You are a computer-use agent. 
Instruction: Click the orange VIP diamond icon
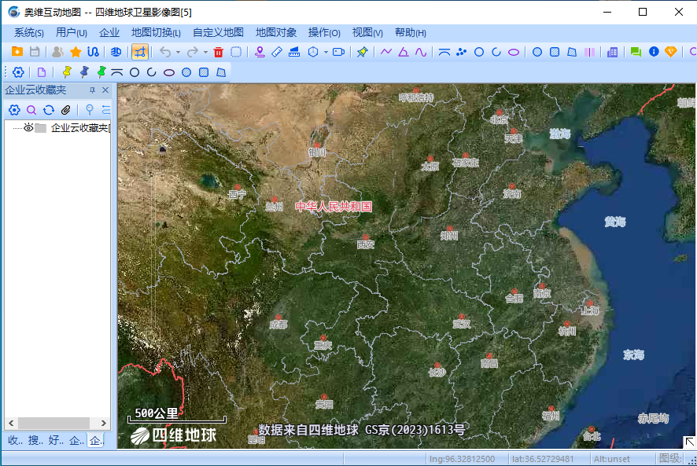[670, 52]
